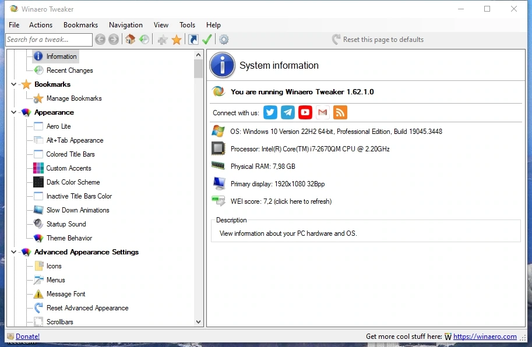Click the WEI score refresh icon
Screen dimensions: 532x347
(x=218, y=201)
